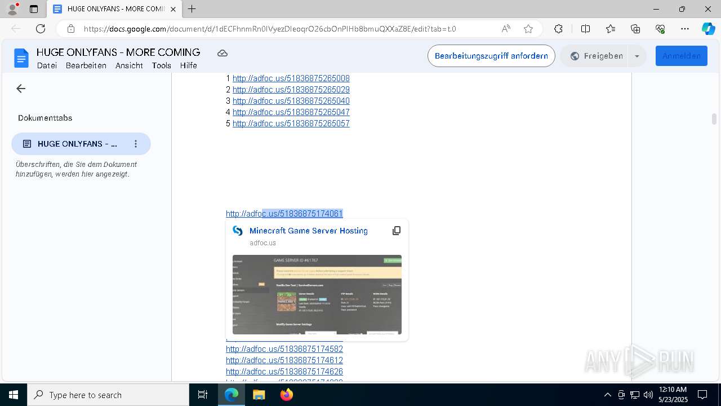Launch Firefox from taskbar
The height and width of the screenshot is (406, 721).
(286, 395)
